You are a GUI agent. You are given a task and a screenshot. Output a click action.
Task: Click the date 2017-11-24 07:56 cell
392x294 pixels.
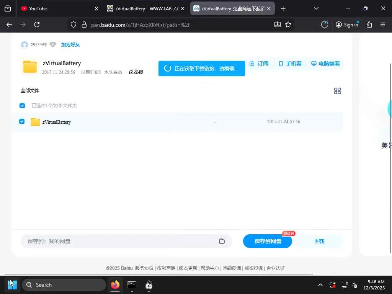coord(284,121)
